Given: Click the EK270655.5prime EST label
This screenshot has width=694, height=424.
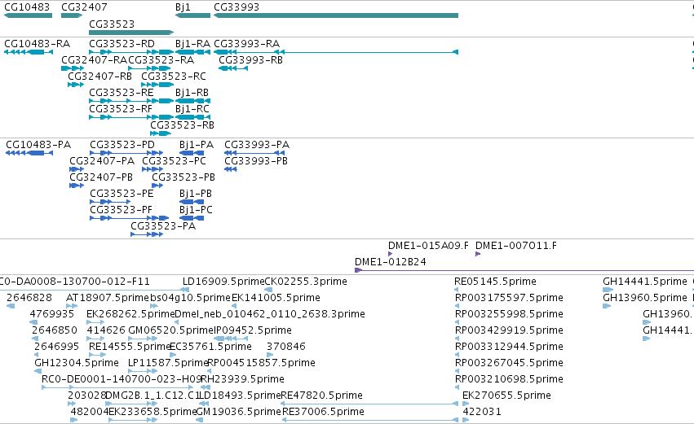Looking at the screenshot, I should click(x=506, y=396).
